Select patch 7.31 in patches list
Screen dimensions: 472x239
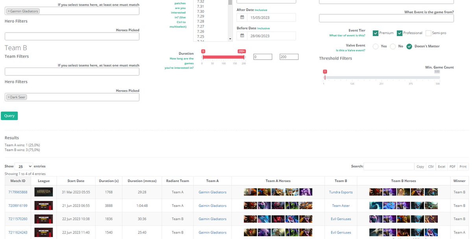(201, 6)
